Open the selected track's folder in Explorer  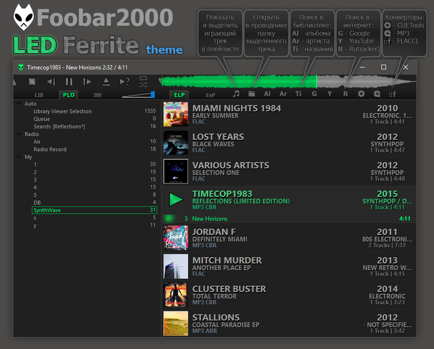(252, 94)
